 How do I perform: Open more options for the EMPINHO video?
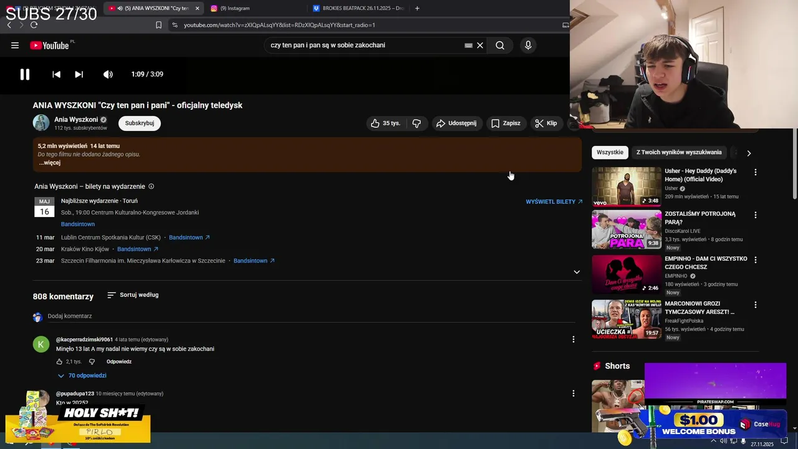point(756,260)
